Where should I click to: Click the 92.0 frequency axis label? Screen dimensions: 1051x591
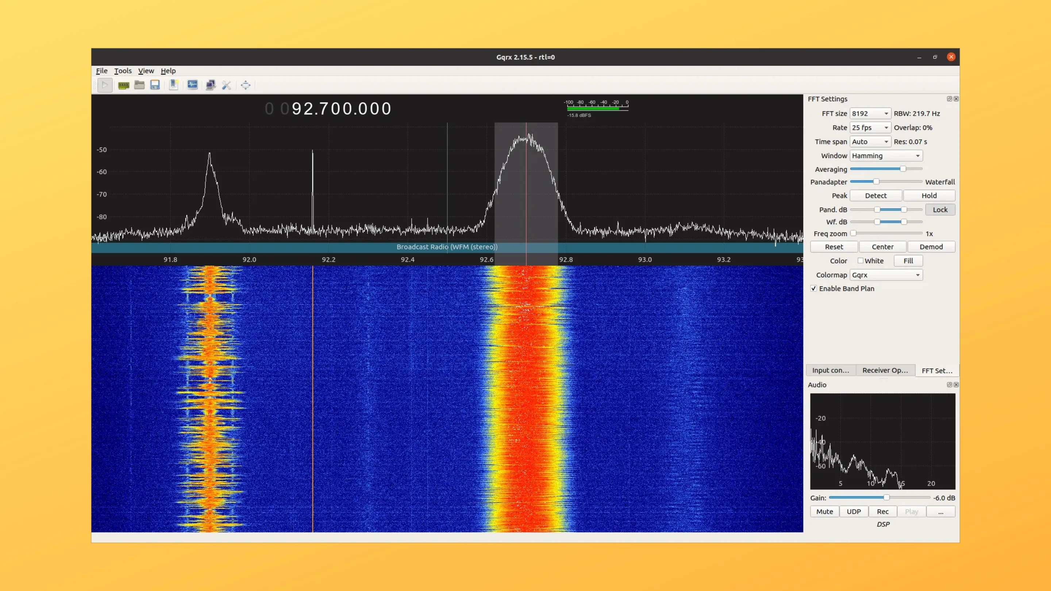249,259
